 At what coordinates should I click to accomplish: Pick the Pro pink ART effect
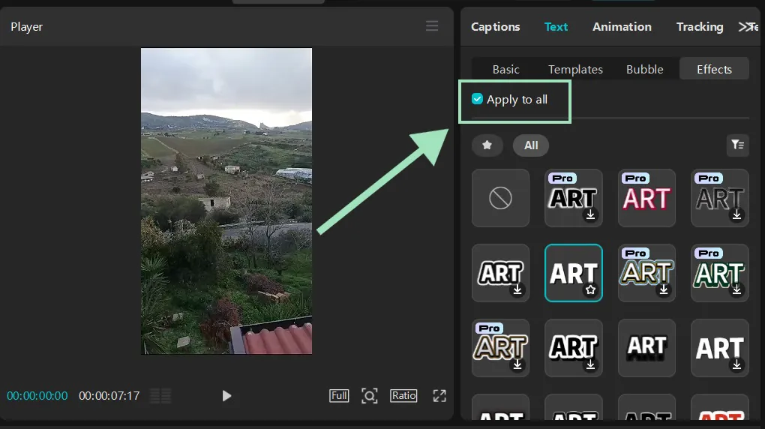tap(646, 198)
